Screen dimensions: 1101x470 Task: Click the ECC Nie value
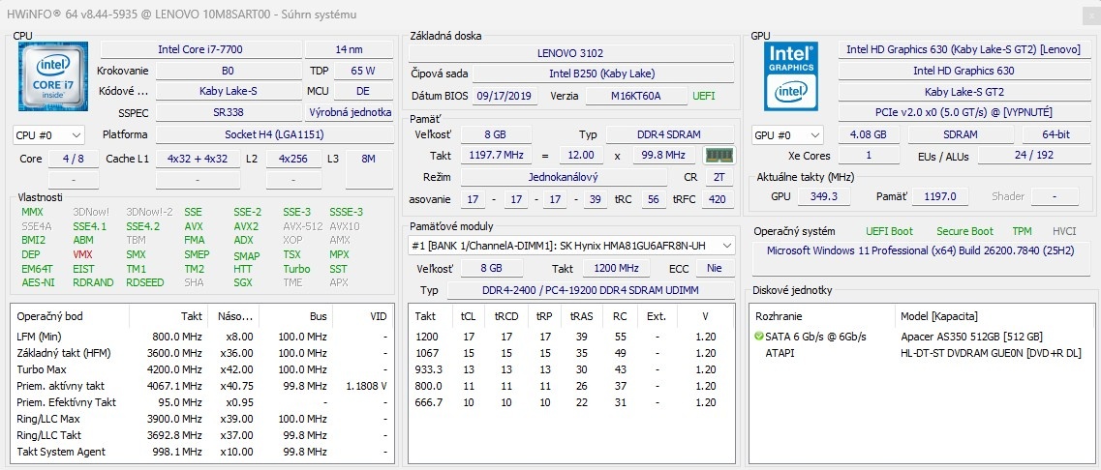(x=715, y=268)
